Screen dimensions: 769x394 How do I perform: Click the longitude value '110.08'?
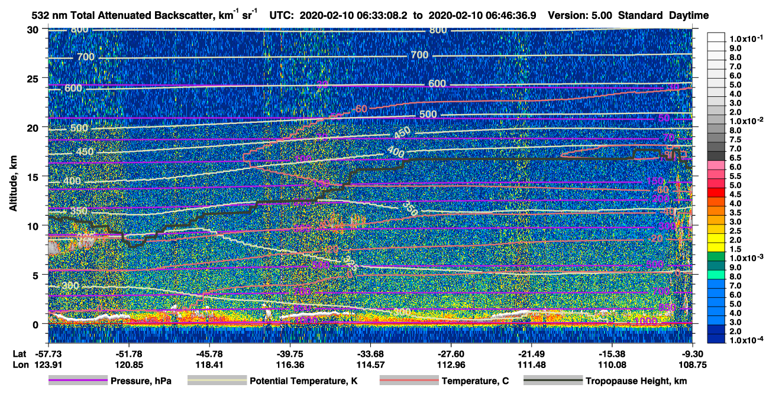coord(612,364)
